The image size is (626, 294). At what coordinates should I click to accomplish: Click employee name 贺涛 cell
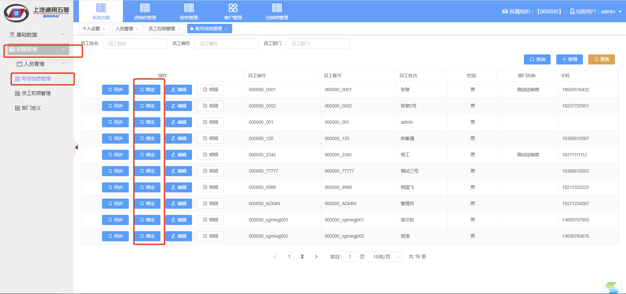click(405, 236)
